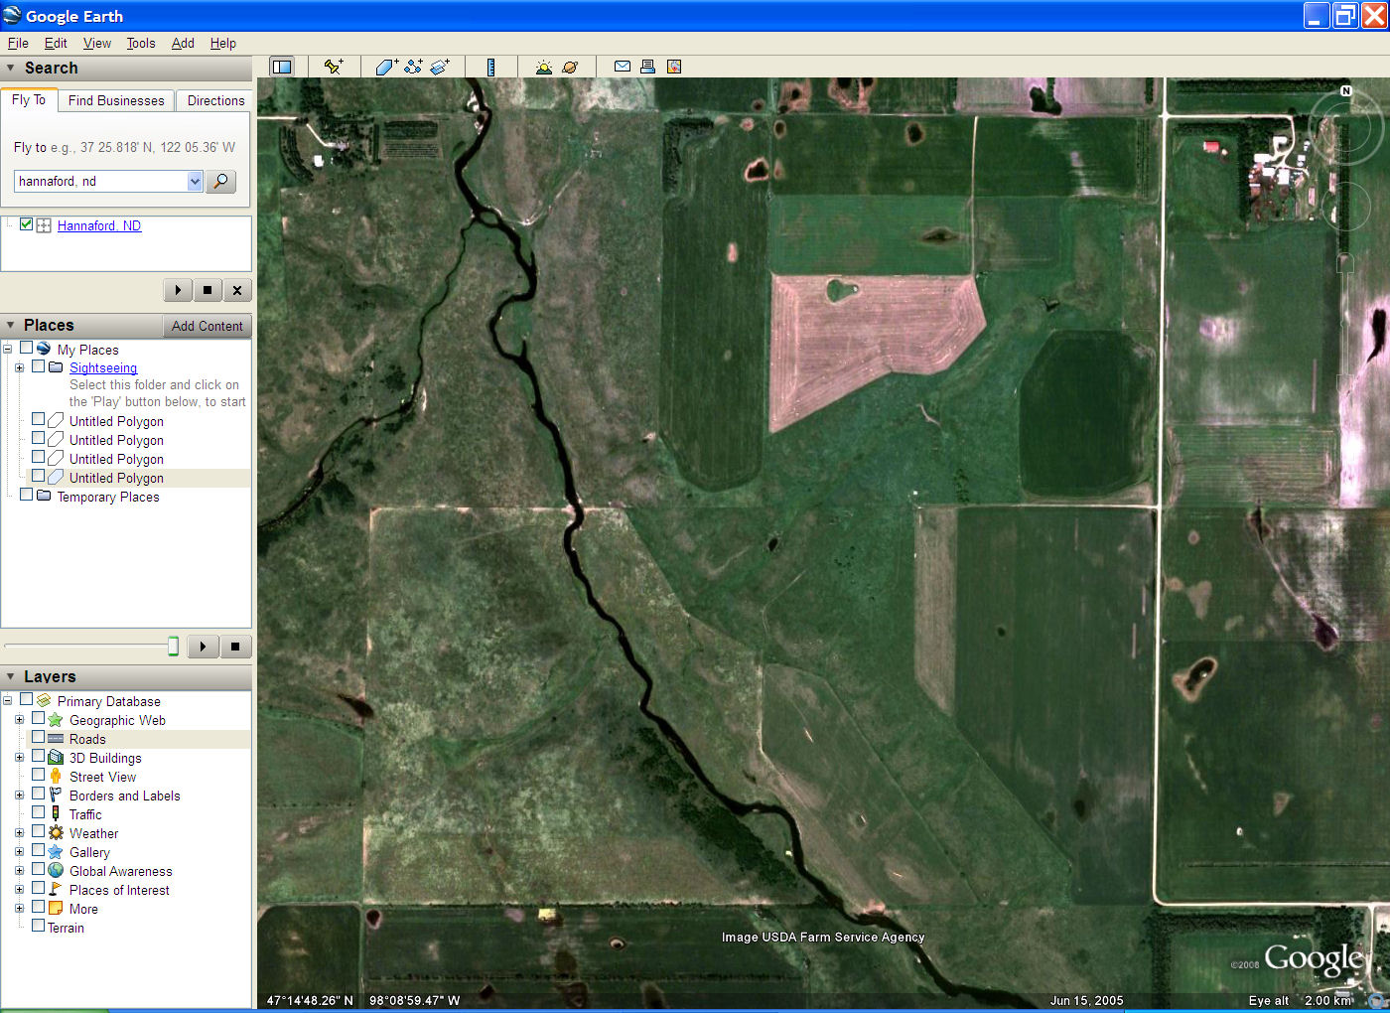Check the My Places checkbox

point(26,348)
